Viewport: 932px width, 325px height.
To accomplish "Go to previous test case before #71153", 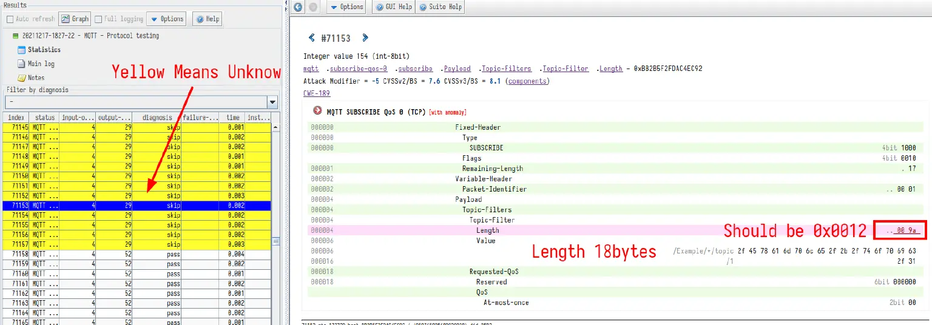I will coord(311,38).
